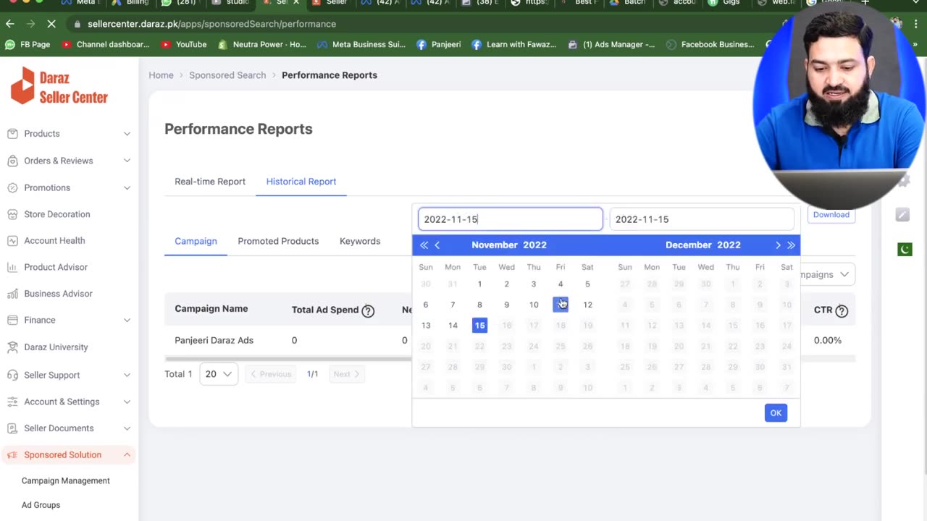Click the Product Advisor icon

click(x=12, y=267)
